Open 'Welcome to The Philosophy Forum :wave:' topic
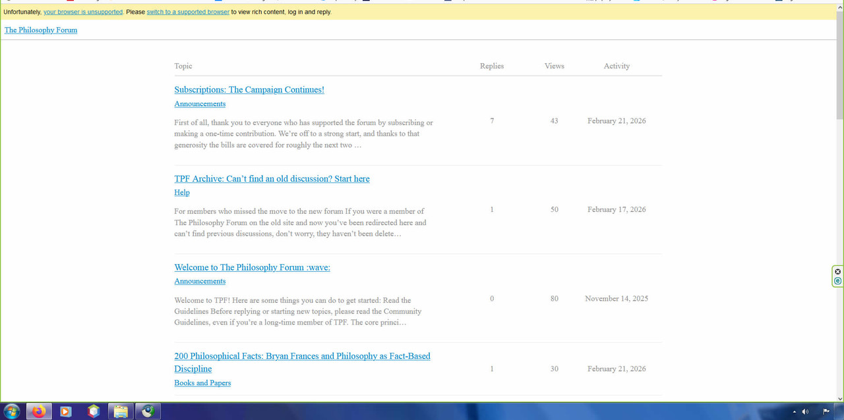The width and height of the screenshot is (844, 420). (252, 267)
